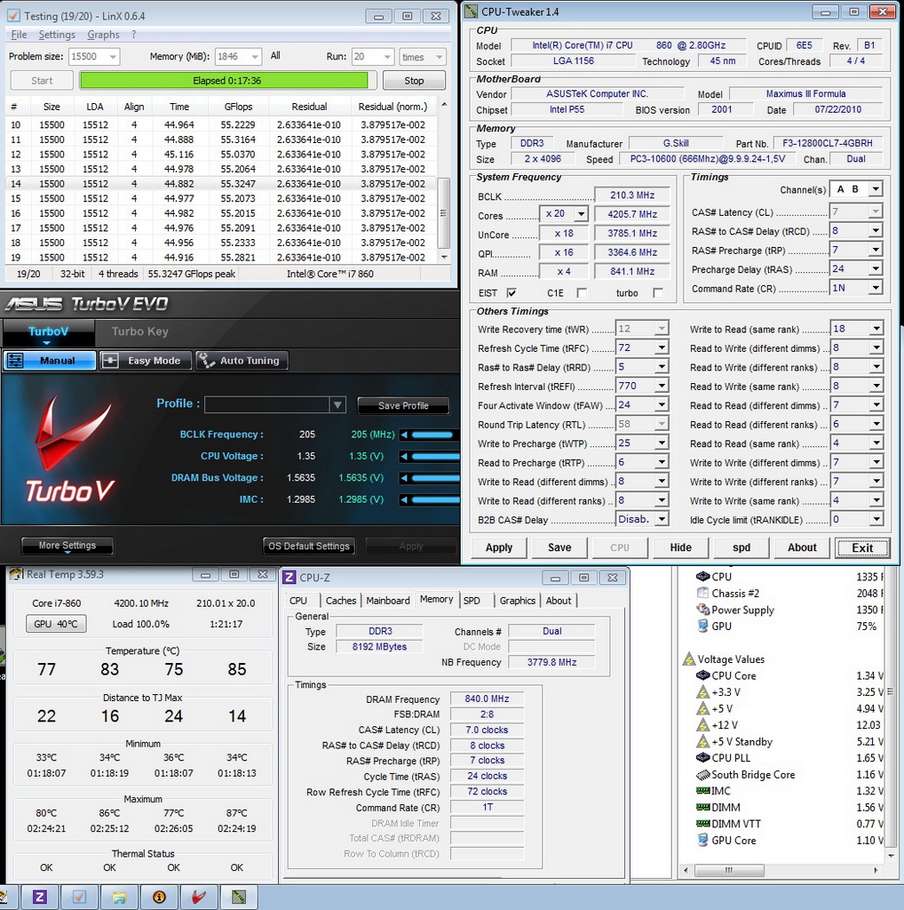Click the icon beside +3.3 V
904x910 pixels.
702,691
